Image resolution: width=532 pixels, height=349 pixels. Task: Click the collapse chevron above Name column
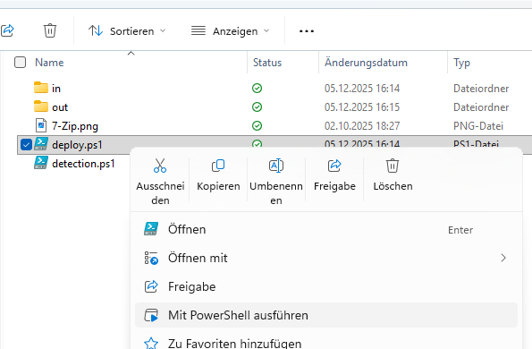pos(131,54)
